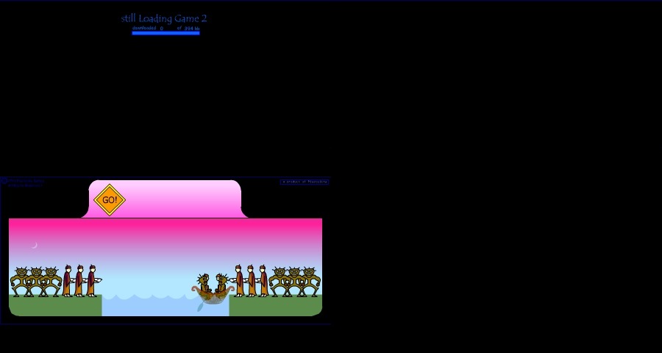
Task: Choose the middle missionary on left bank
Action: click(79, 281)
